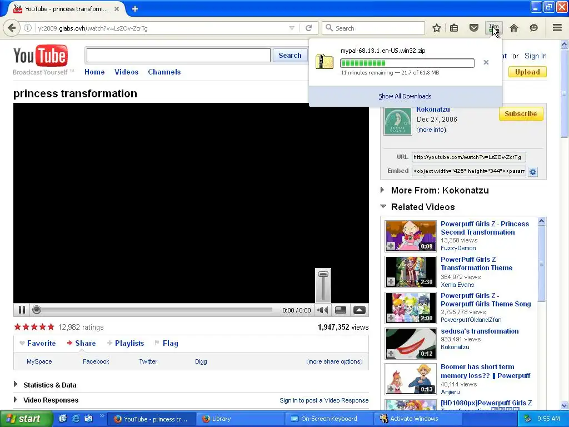Subscribe to Kokonatzu channel
The height and width of the screenshot is (427, 569).
(521, 113)
